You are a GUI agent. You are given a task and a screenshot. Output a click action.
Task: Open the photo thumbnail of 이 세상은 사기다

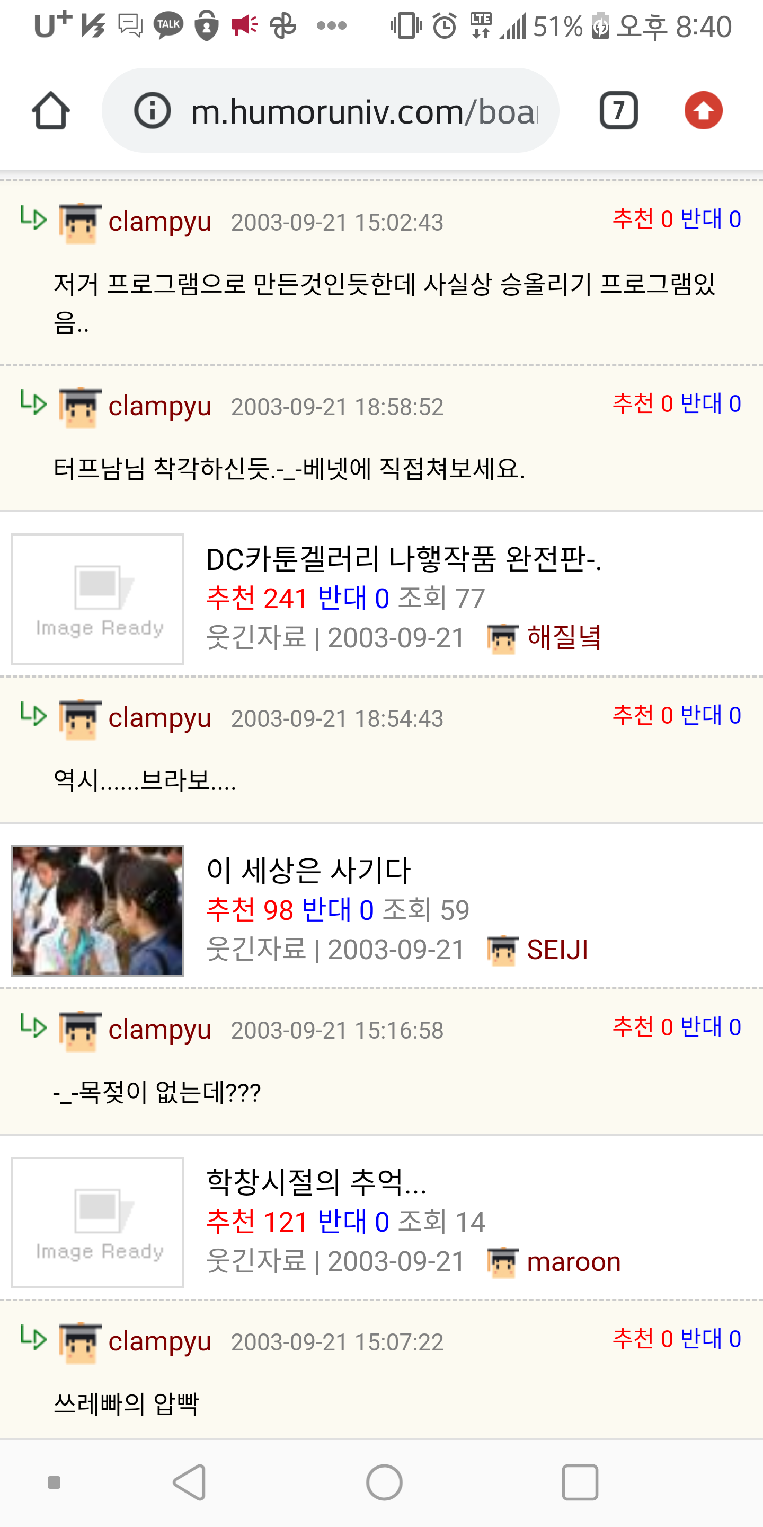[x=97, y=910]
